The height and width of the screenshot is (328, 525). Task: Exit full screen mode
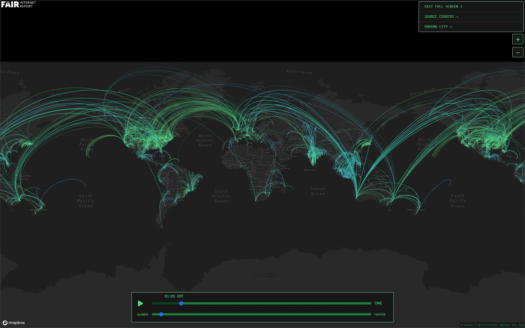443,7
